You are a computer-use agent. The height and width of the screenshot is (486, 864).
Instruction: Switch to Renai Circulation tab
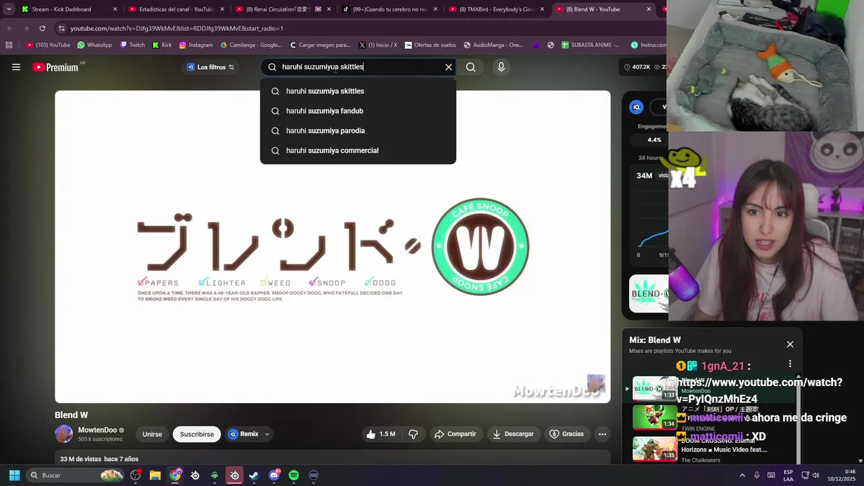point(283,9)
